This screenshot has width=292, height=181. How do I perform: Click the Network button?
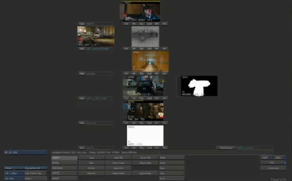pyautogui.click(x=91, y=173)
